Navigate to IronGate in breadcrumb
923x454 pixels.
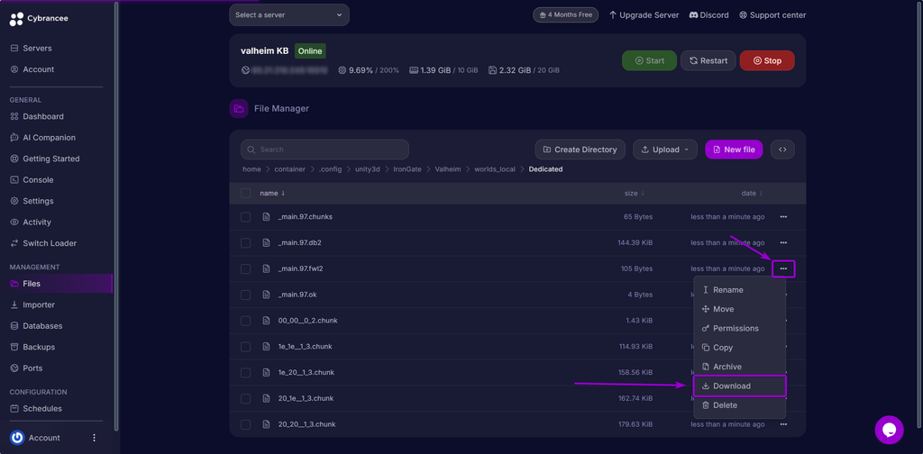[408, 169]
